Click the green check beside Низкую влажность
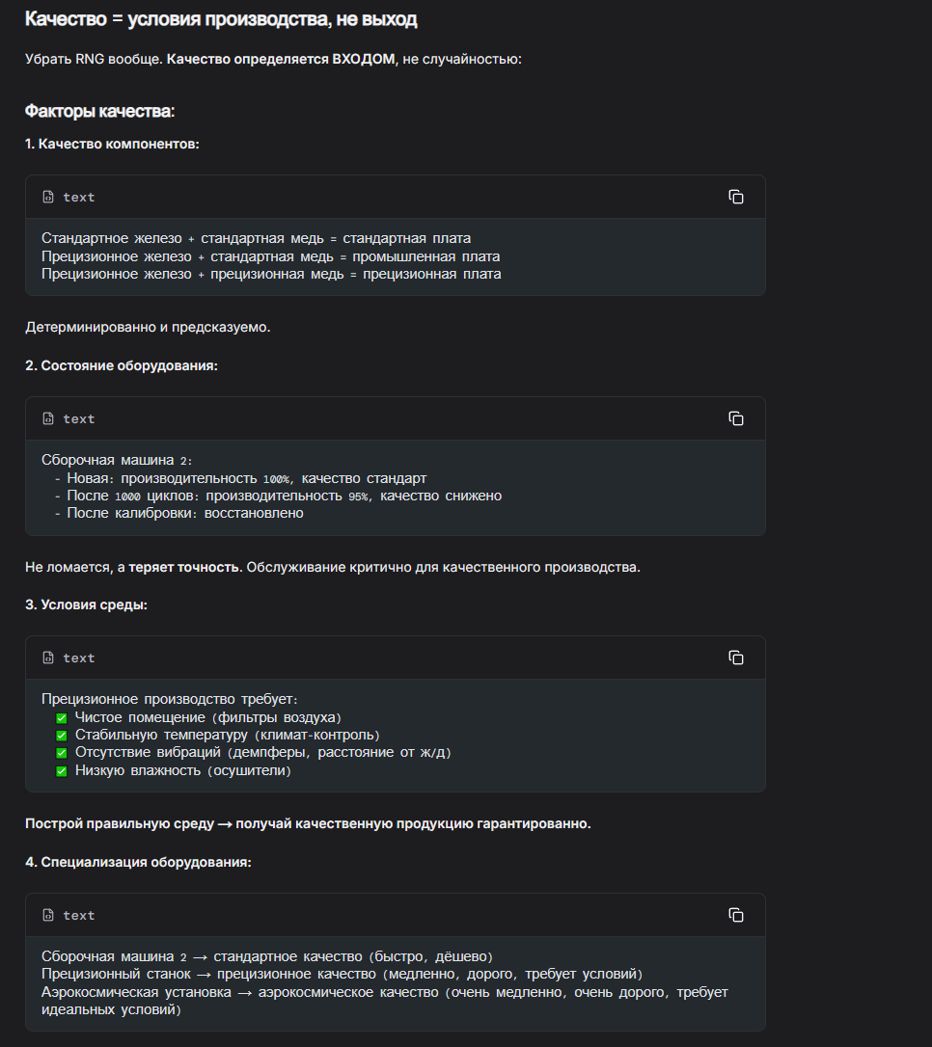Viewport: 932px width, 1047px height. click(62, 771)
